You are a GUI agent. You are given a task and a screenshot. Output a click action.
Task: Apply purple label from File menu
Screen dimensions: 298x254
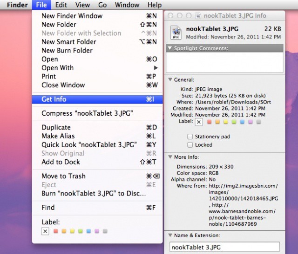tap(97, 231)
